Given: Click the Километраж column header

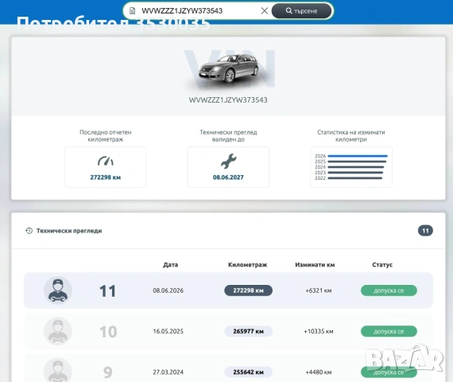Looking at the screenshot, I should click(x=248, y=264).
